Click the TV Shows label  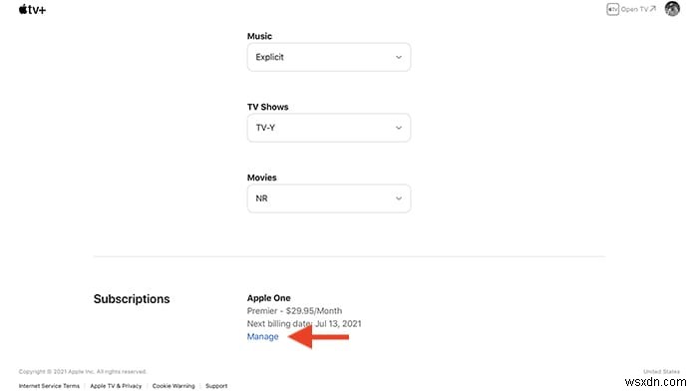coord(268,107)
